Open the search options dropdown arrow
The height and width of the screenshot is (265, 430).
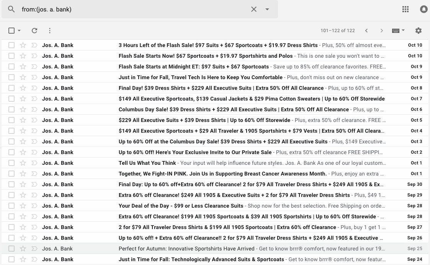click(267, 9)
